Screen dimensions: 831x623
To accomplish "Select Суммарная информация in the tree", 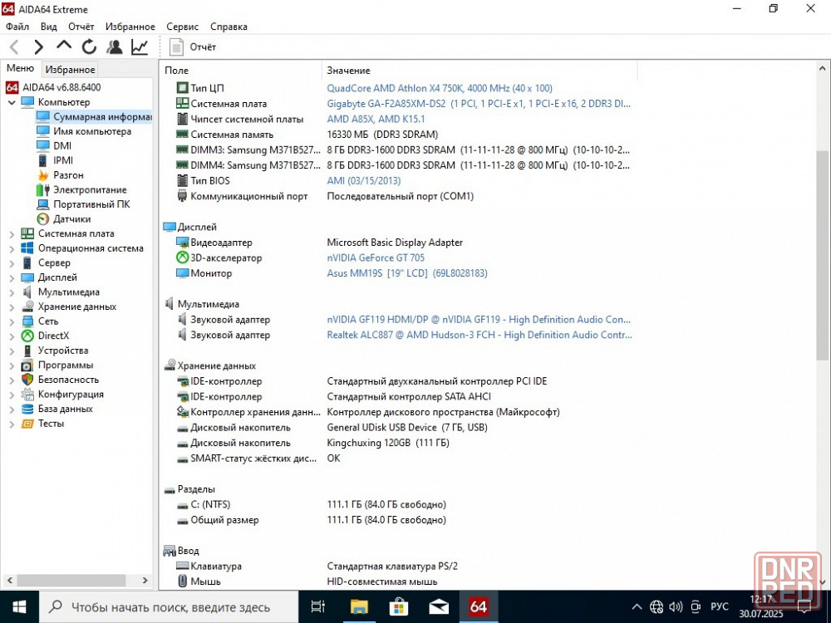I will click(x=94, y=116).
